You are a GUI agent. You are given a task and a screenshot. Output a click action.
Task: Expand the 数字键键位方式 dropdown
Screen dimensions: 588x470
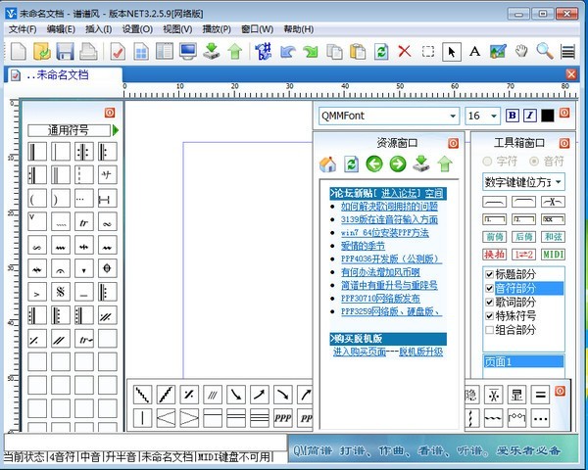coord(558,181)
